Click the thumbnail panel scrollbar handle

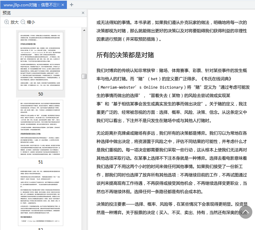point(84,76)
